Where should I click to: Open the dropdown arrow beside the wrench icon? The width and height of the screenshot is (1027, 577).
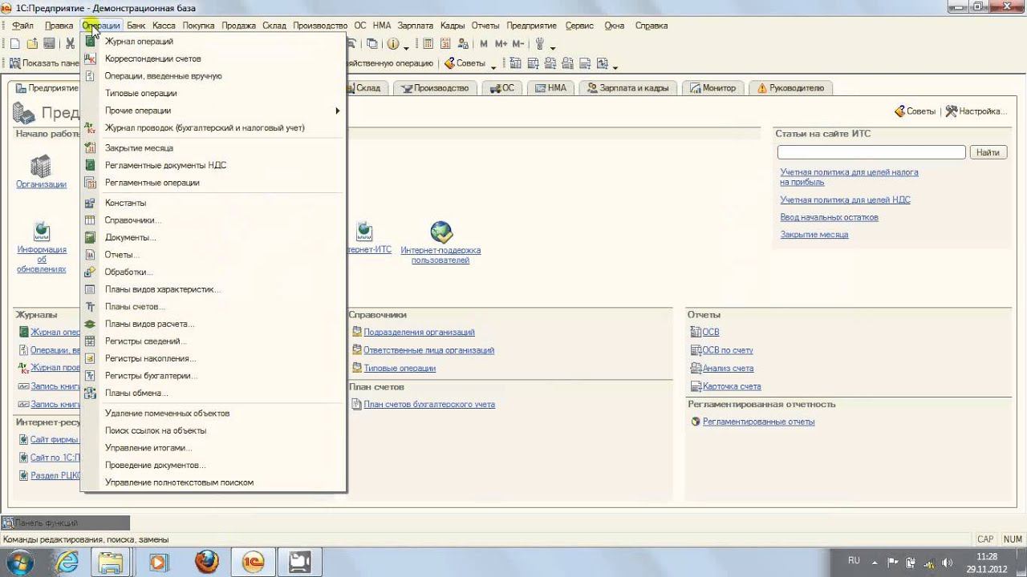553,46
